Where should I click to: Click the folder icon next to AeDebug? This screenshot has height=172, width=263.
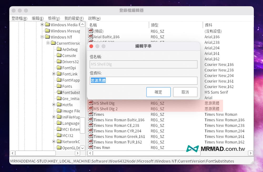click(59, 49)
